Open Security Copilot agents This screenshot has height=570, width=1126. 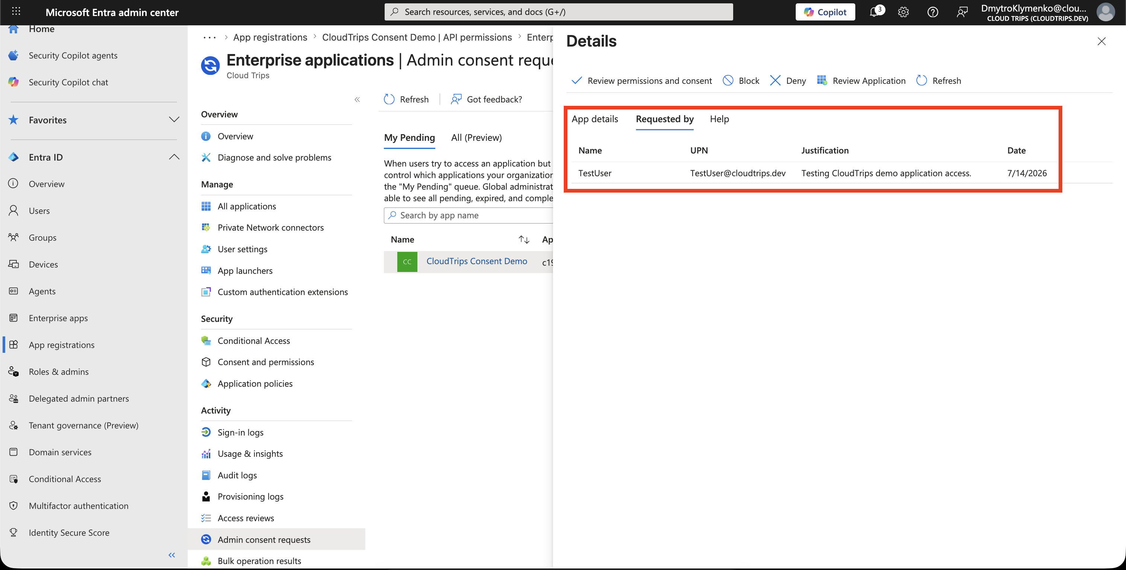click(x=73, y=55)
